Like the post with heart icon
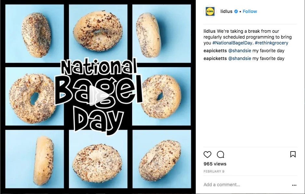Screen dimensions: 305x194 tap(207, 154)
